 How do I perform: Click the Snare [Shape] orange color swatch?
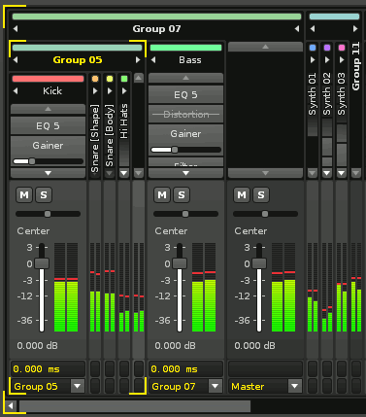(x=95, y=79)
